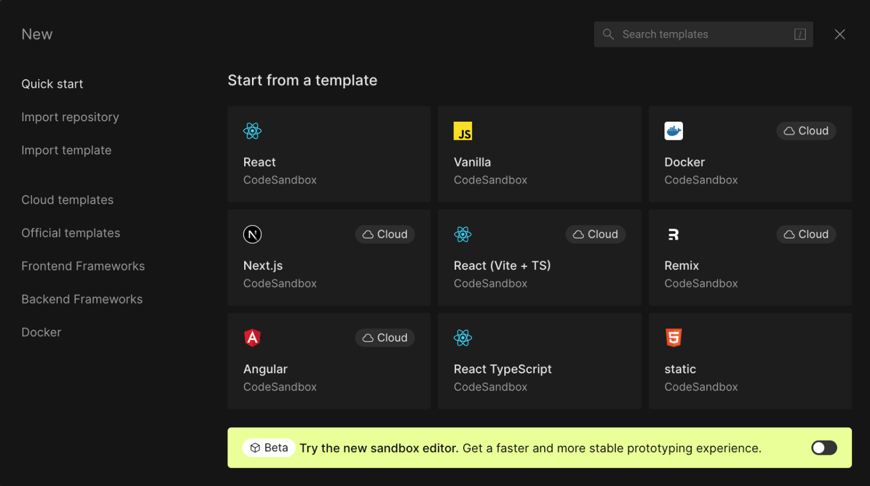
Task: Click the search magnifier icon
Action: point(608,35)
